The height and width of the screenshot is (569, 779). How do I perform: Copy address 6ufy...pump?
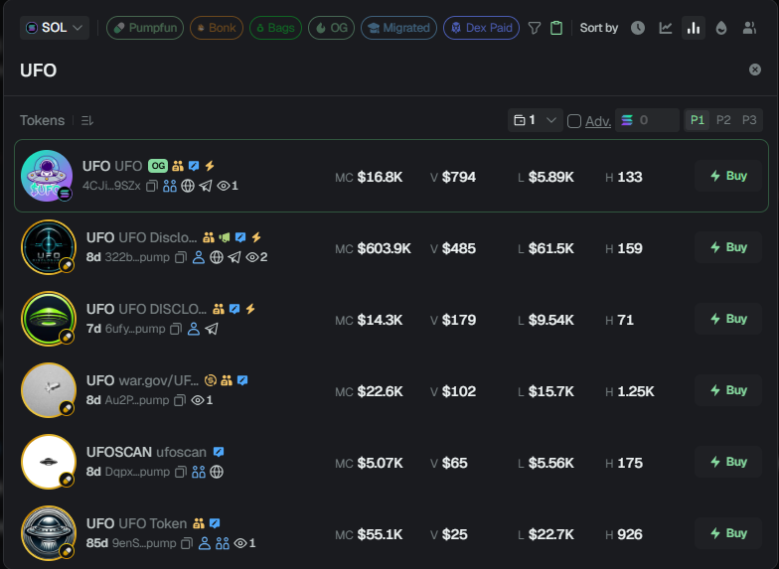coord(176,330)
